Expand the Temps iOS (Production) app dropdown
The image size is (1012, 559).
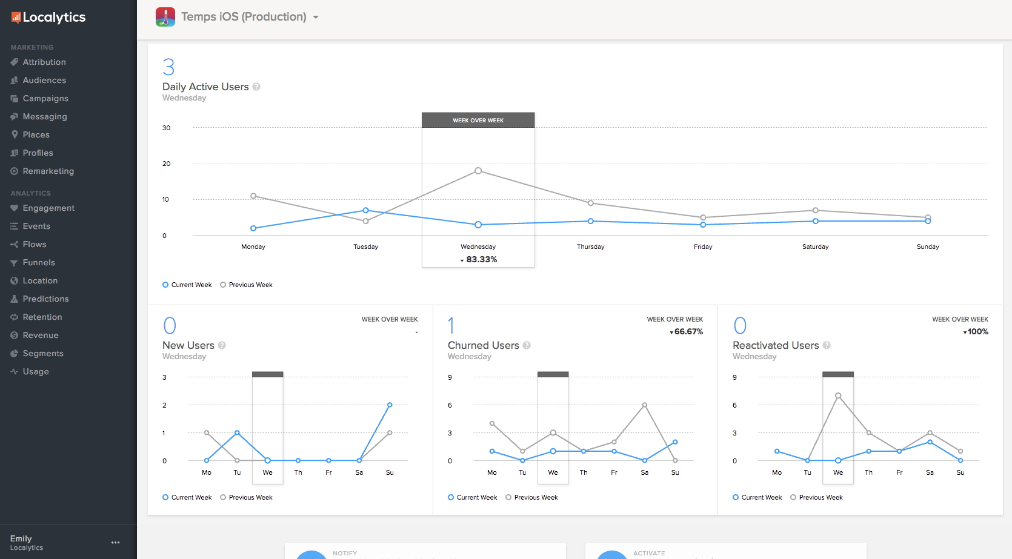point(316,18)
